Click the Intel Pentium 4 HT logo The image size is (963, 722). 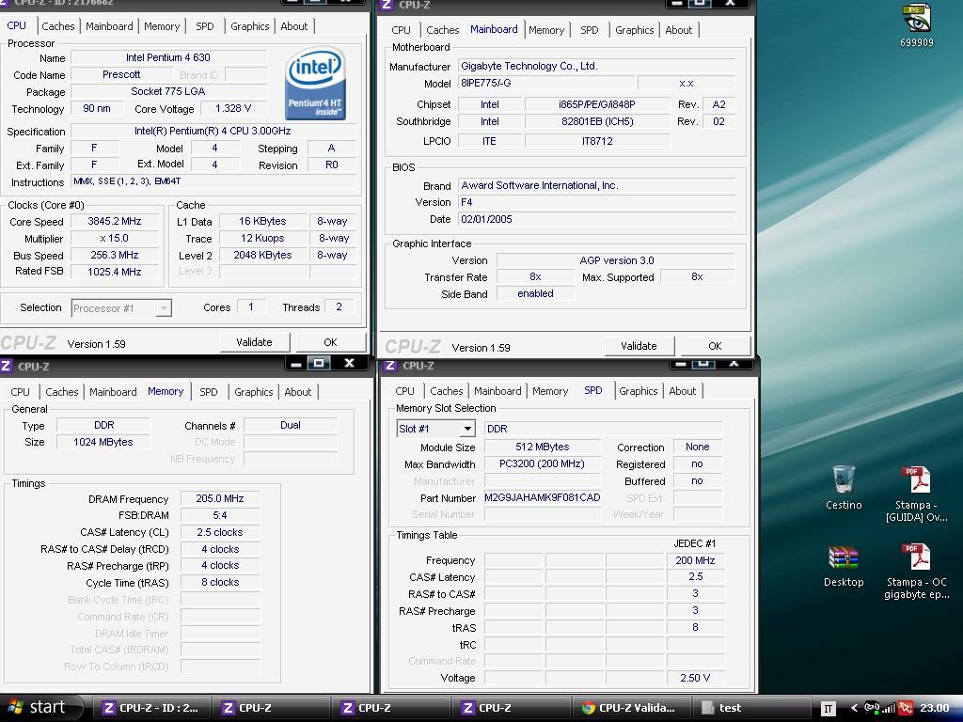[316, 83]
